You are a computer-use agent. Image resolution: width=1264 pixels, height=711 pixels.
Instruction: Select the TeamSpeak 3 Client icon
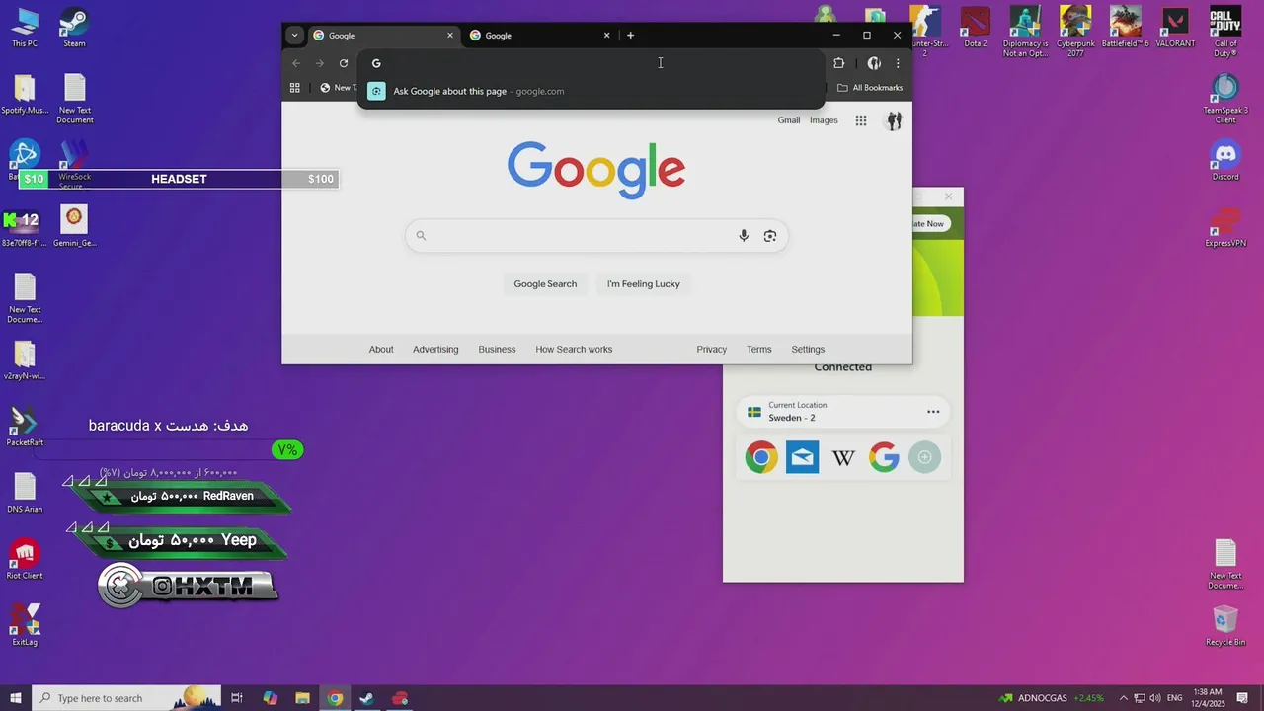(x=1225, y=99)
